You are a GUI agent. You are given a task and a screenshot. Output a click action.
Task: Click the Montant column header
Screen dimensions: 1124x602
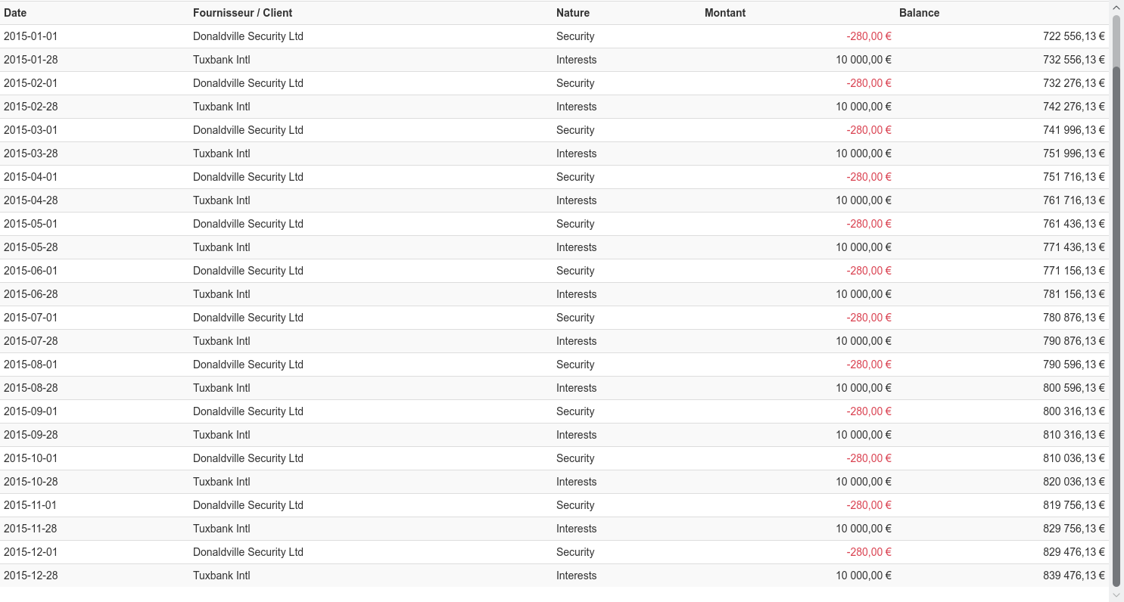pos(725,13)
